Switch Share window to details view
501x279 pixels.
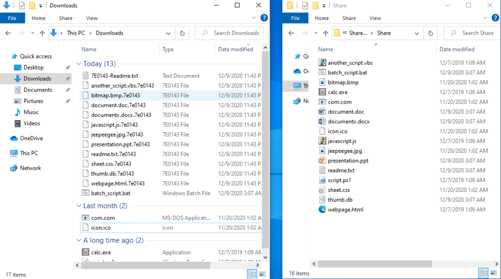[483, 273]
